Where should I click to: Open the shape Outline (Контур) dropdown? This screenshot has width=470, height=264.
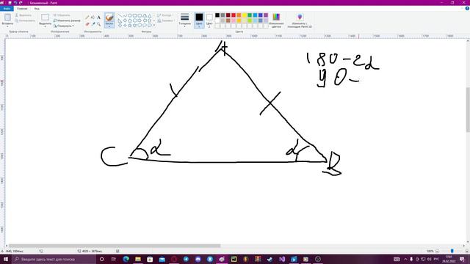(165, 15)
